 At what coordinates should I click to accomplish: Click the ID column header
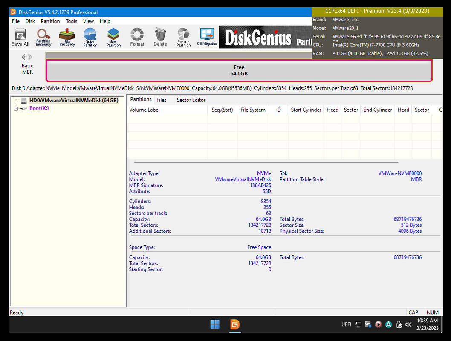tap(278, 110)
